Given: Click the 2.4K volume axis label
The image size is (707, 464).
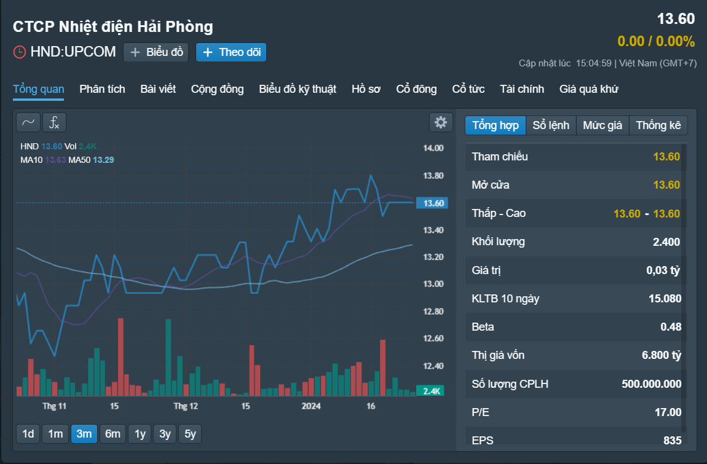Looking at the screenshot, I should [x=430, y=391].
